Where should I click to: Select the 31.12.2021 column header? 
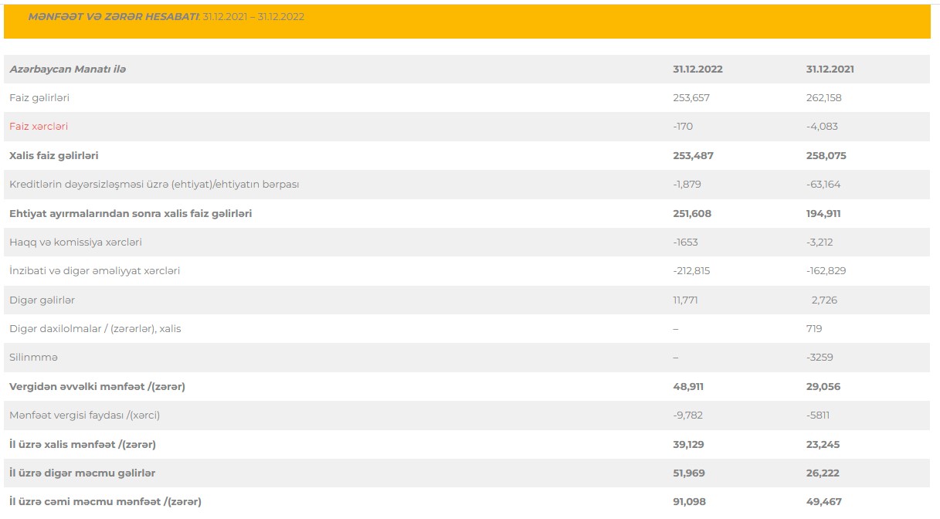(830, 69)
